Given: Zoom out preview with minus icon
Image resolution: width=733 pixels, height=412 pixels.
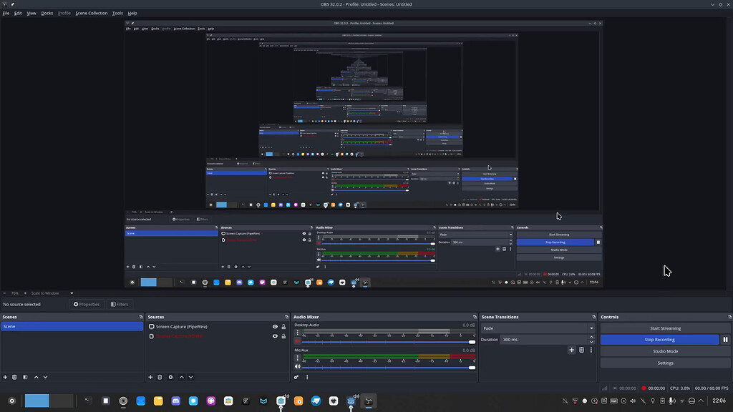Looking at the screenshot, I should click(x=5, y=293).
